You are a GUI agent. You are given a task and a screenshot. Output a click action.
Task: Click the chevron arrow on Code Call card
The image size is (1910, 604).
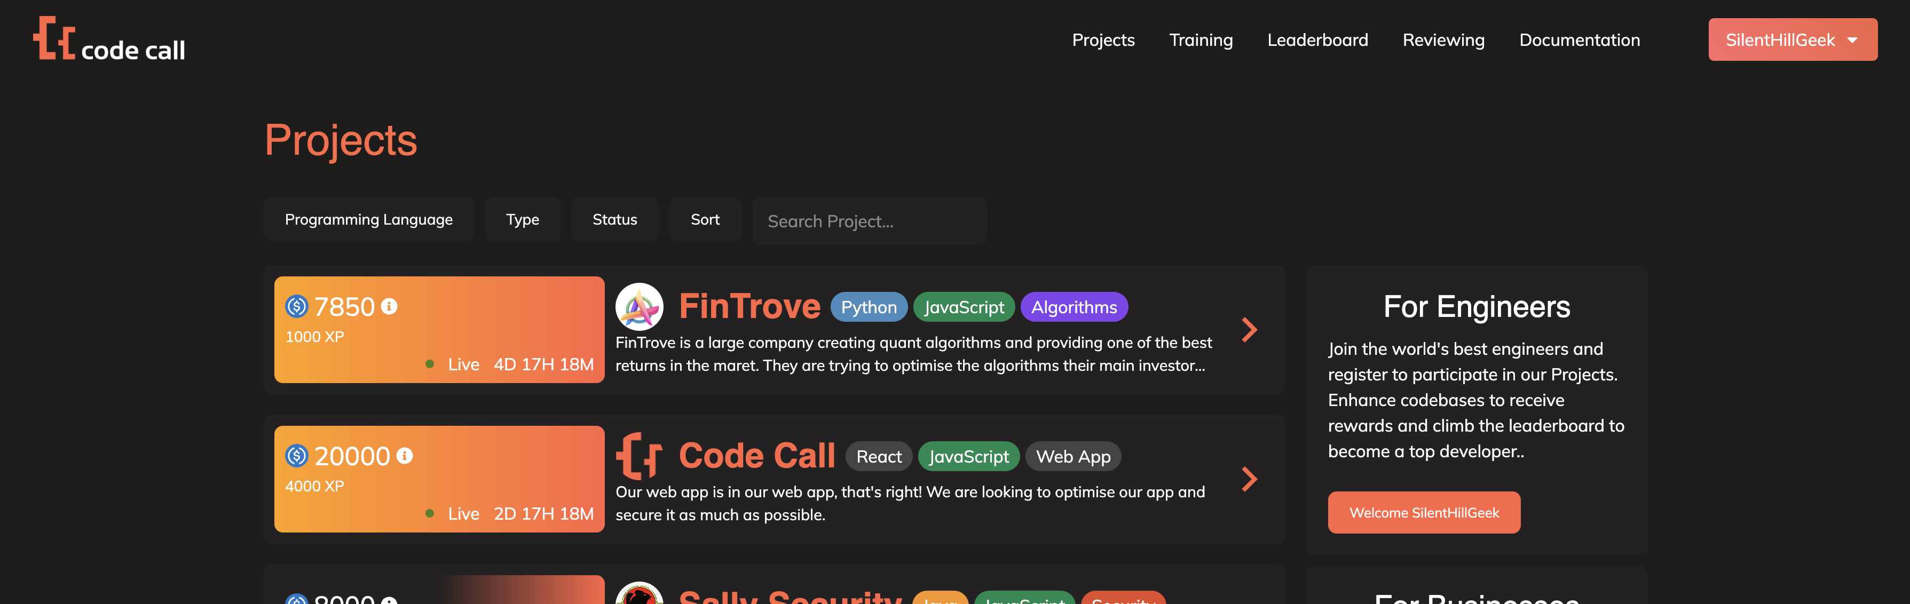[1249, 479]
